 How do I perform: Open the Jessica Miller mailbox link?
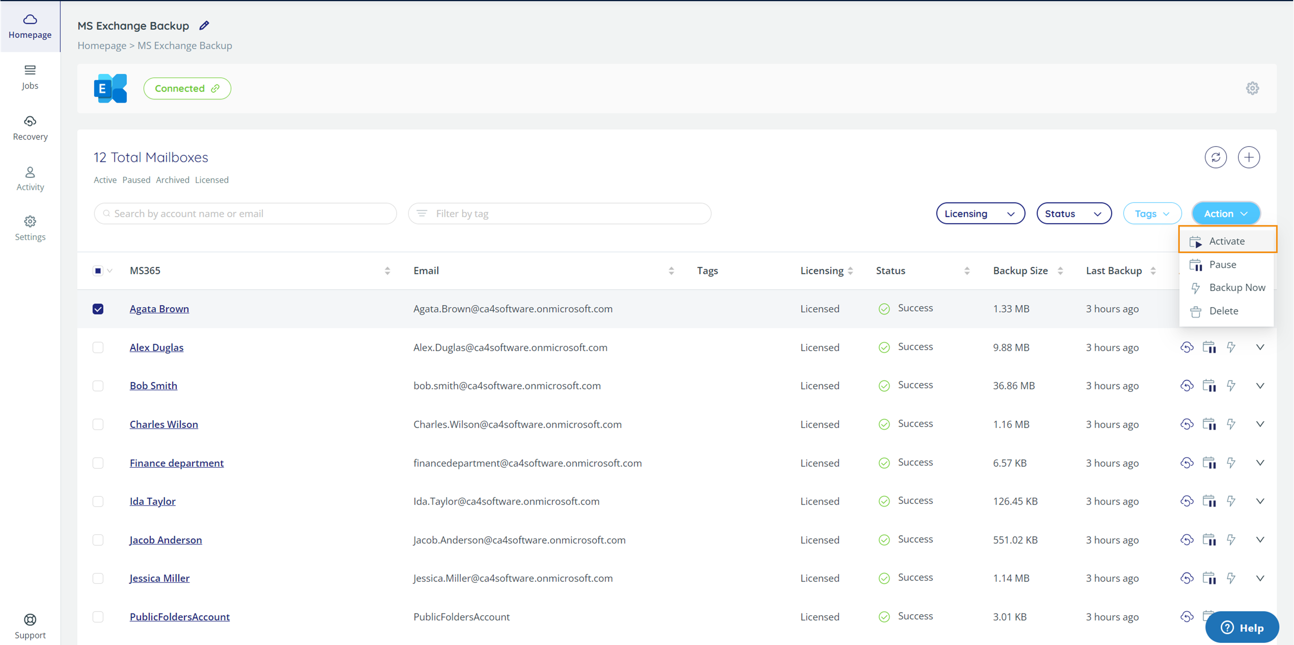click(x=159, y=578)
